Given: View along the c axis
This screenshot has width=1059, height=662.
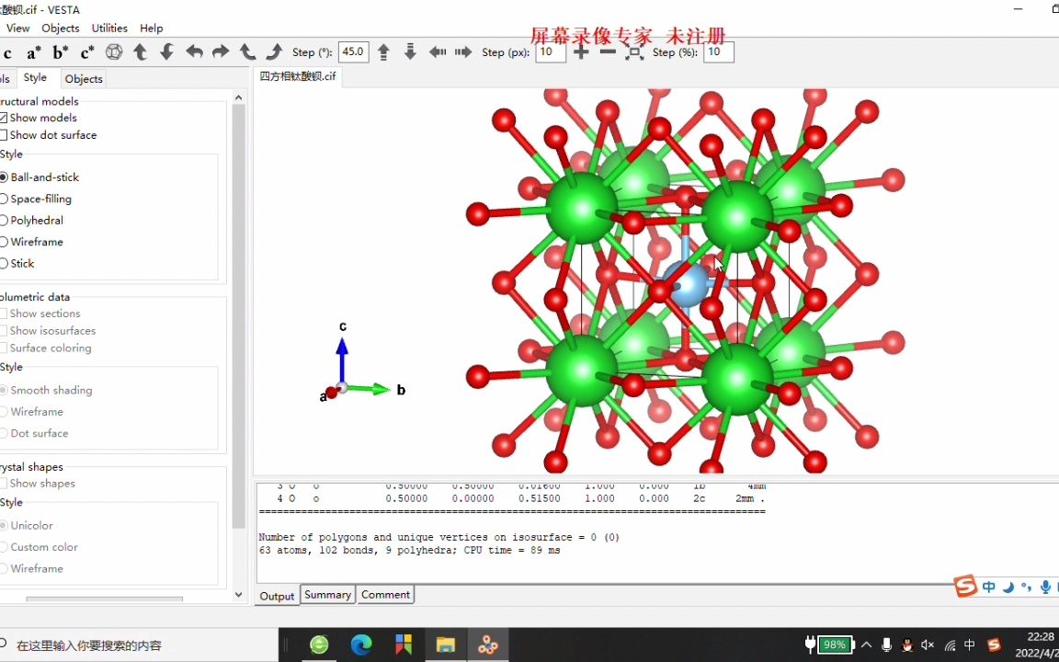Looking at the screenshot, I should 7,52.
